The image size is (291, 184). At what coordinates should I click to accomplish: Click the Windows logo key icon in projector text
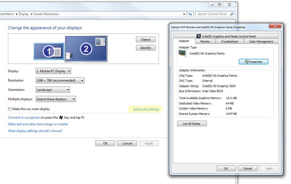[x=61, y=117]
